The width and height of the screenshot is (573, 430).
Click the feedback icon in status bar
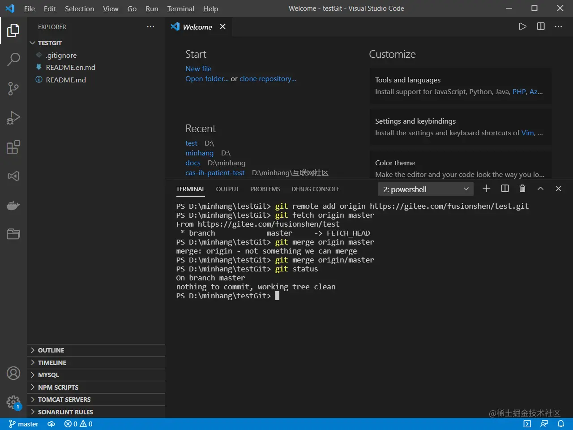pyautogui.click(x=544, y=424)
